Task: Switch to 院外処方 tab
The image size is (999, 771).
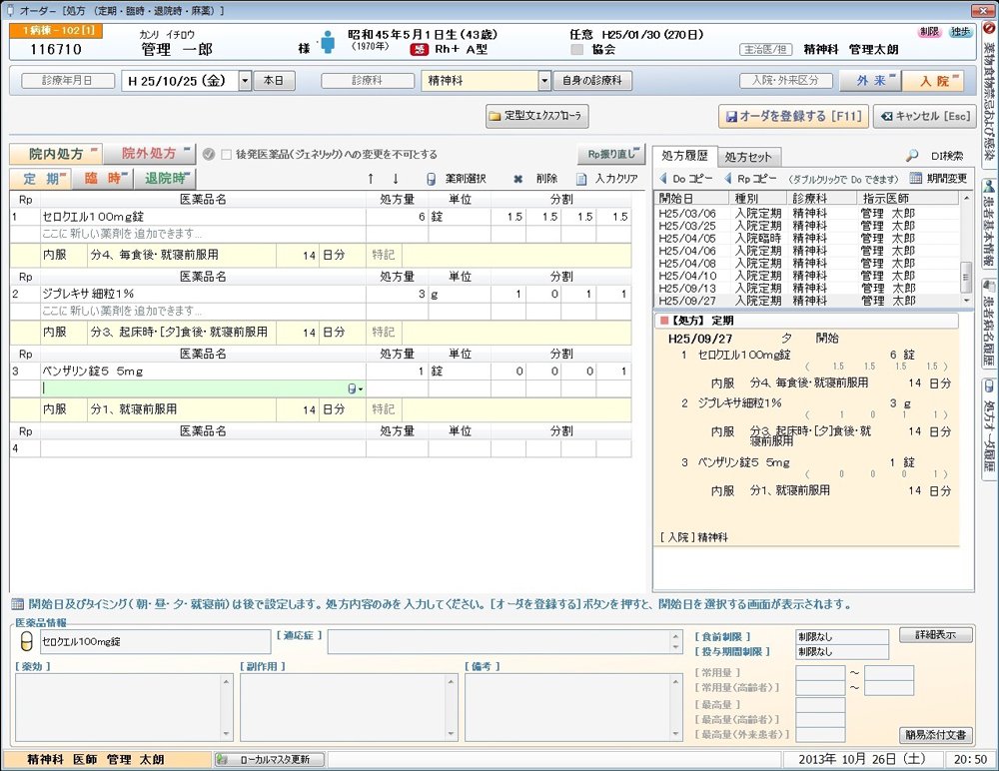Action: (149, 154)
